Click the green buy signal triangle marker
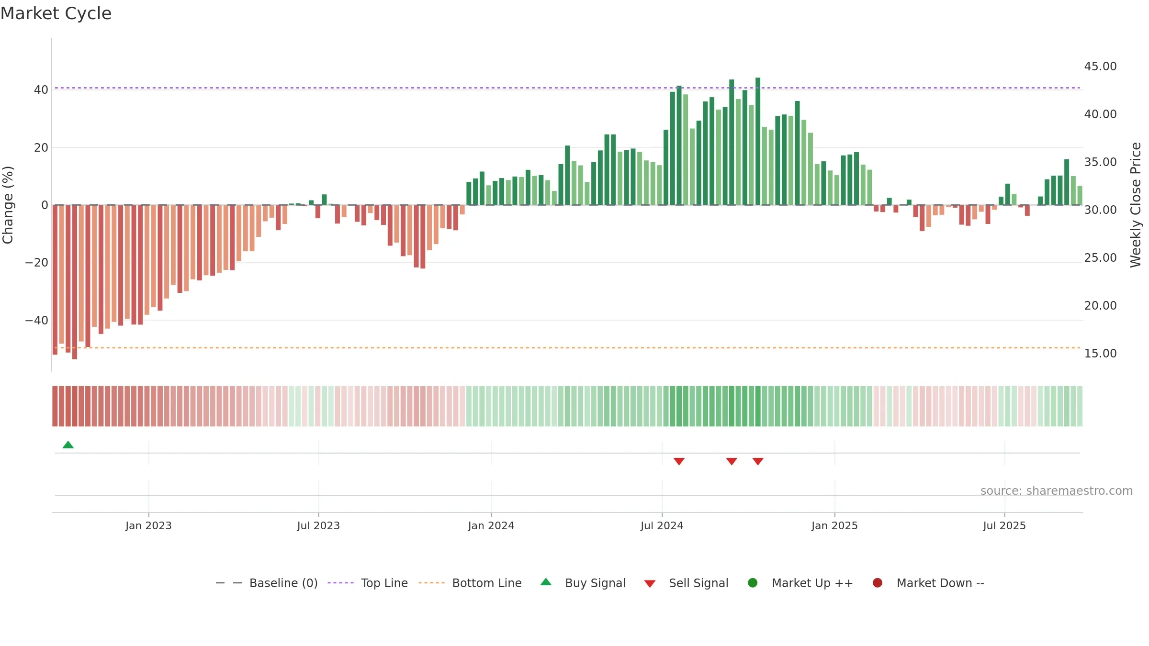This screenshot has height=646, width=1149. coord(68,445)
